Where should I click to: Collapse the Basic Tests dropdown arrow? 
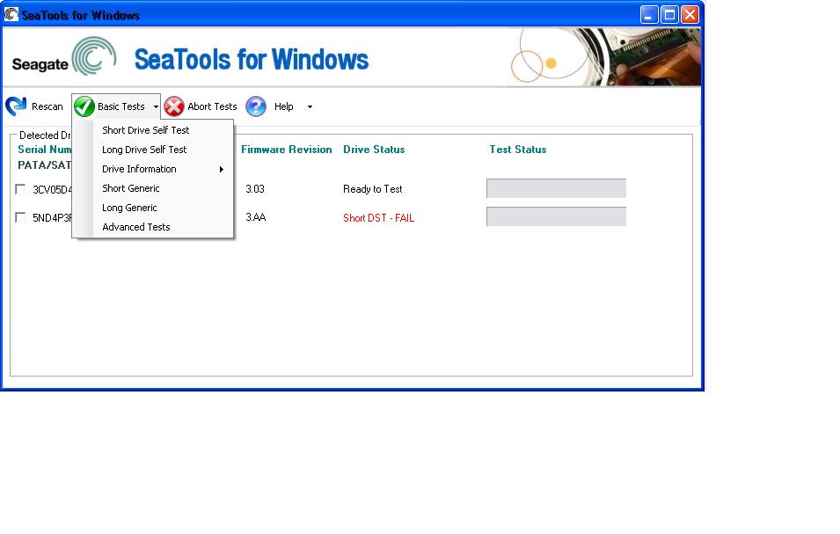[156, 106]
